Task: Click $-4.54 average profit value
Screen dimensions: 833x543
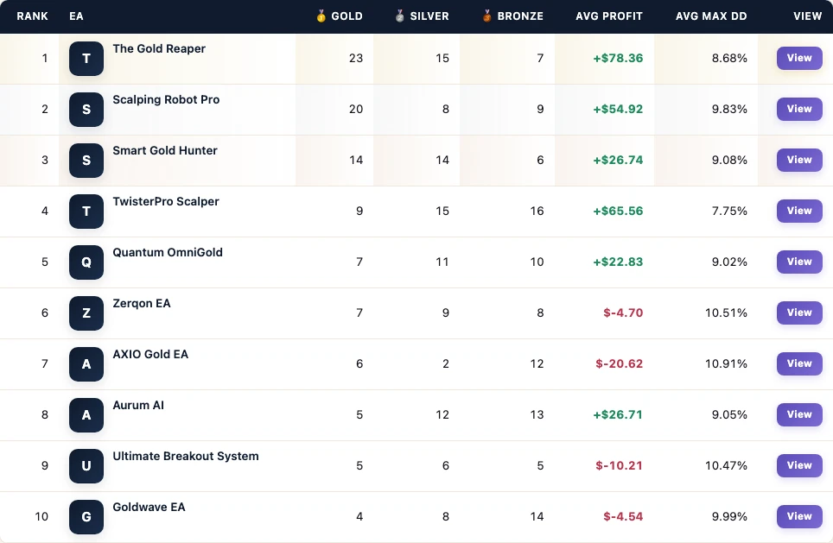Action: point(623,516)
